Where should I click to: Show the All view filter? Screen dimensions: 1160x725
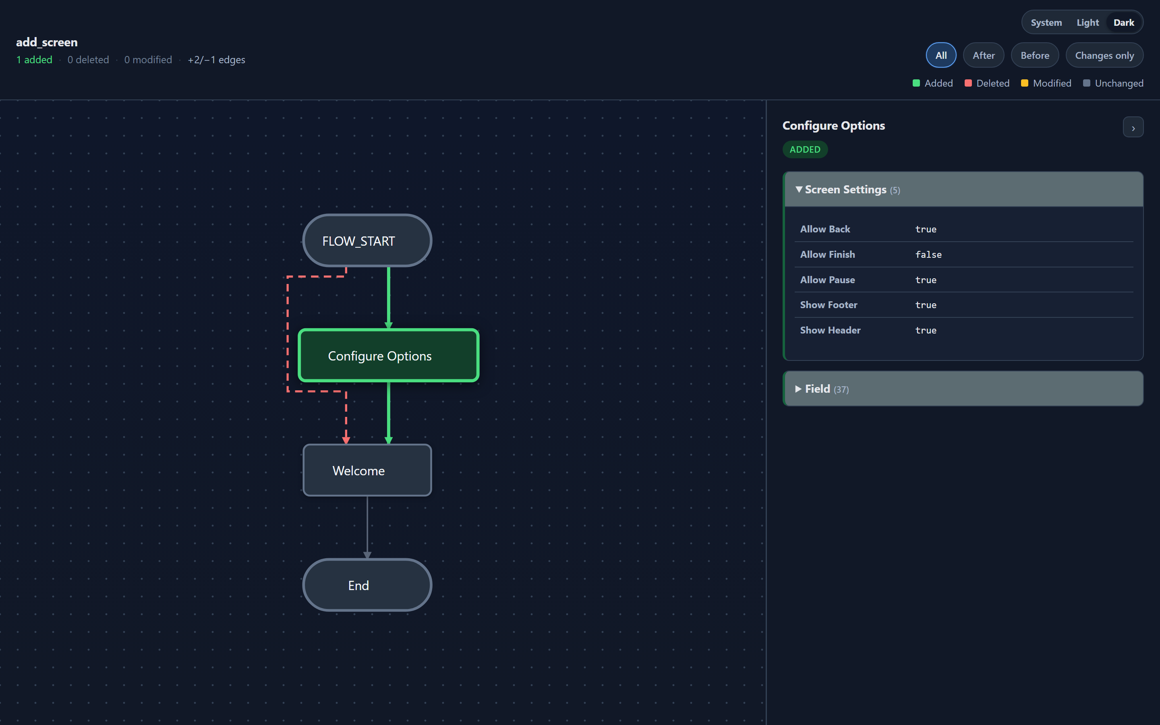940,56
